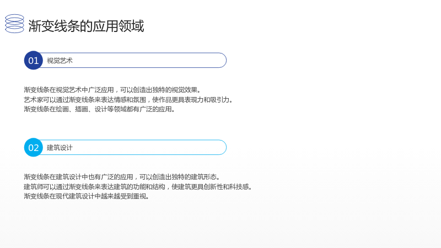Click the 视觉艺术 heading label
Image resolution: width=441 pixels, height=248 pixels.
(60, 61)
